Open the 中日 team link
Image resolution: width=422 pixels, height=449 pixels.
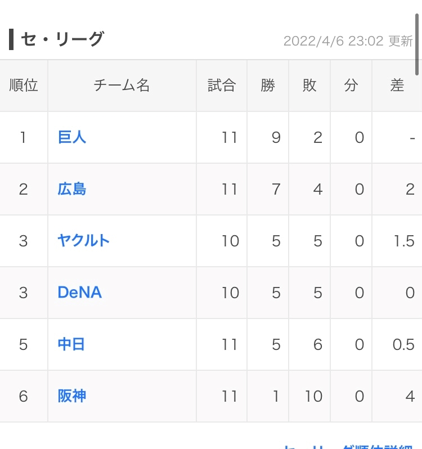point(71,344)
